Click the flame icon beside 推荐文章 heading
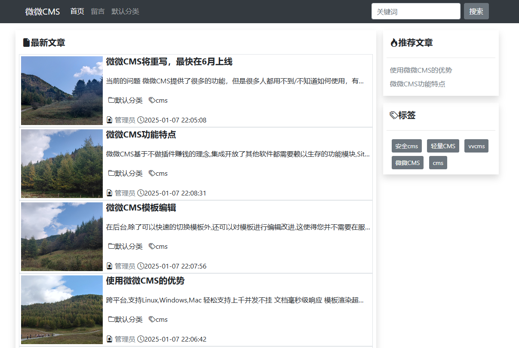This screenshot has height=348, width=519. tap(393, 43)
